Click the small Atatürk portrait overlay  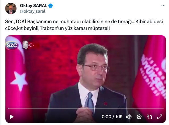[x=25, y=45]
